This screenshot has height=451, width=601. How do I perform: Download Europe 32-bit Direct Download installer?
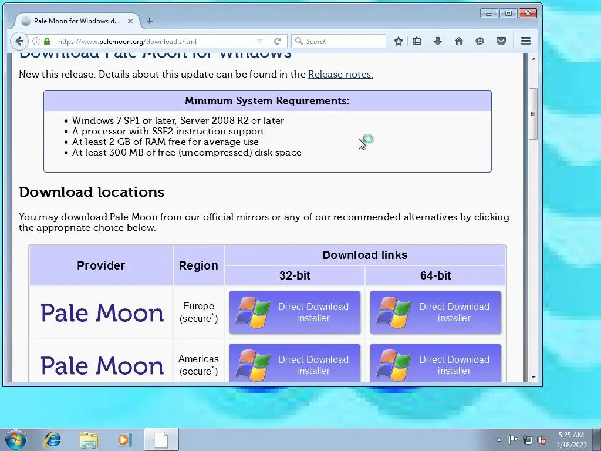(295, 312)
